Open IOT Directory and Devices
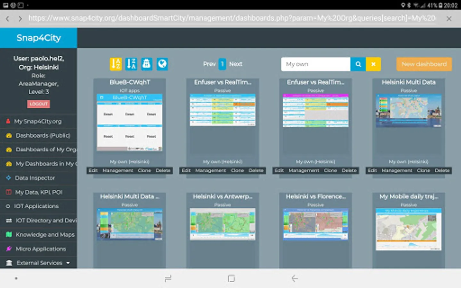Screen dimensions: 461x288 click(x=38, y=220)
